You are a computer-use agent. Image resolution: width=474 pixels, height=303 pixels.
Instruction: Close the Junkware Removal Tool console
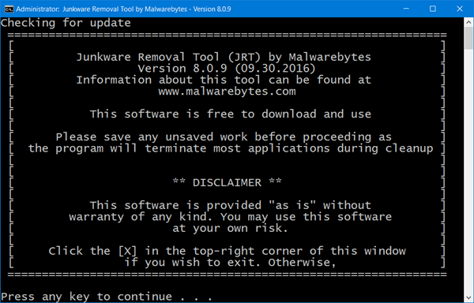[x=460, y=9]
